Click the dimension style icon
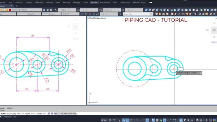This screenshot has height=122, width=217. click(x=78, y=10)
